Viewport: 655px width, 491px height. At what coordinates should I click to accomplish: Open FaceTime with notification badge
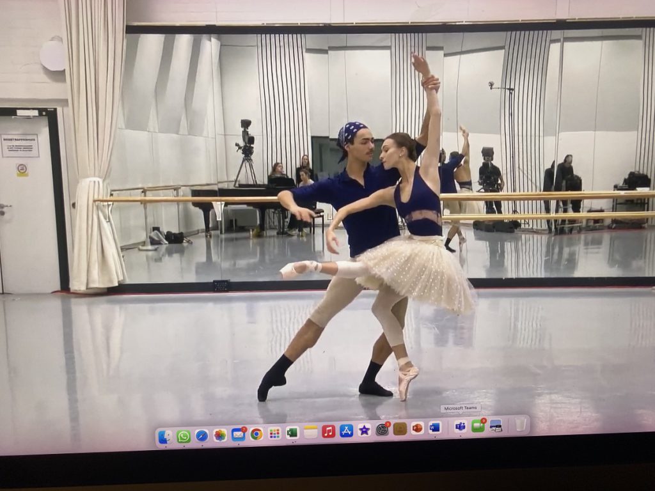[x=478, y=426]
